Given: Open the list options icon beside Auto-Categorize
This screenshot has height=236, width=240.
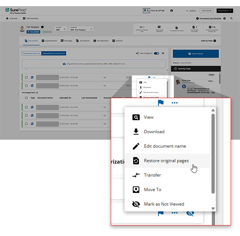Looking at the screenshot, I should point(163,54).
